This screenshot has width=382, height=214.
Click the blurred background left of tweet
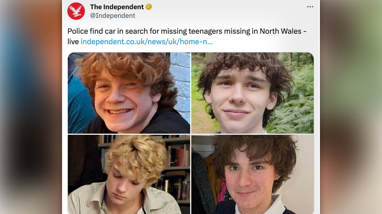tap(31, 107)
